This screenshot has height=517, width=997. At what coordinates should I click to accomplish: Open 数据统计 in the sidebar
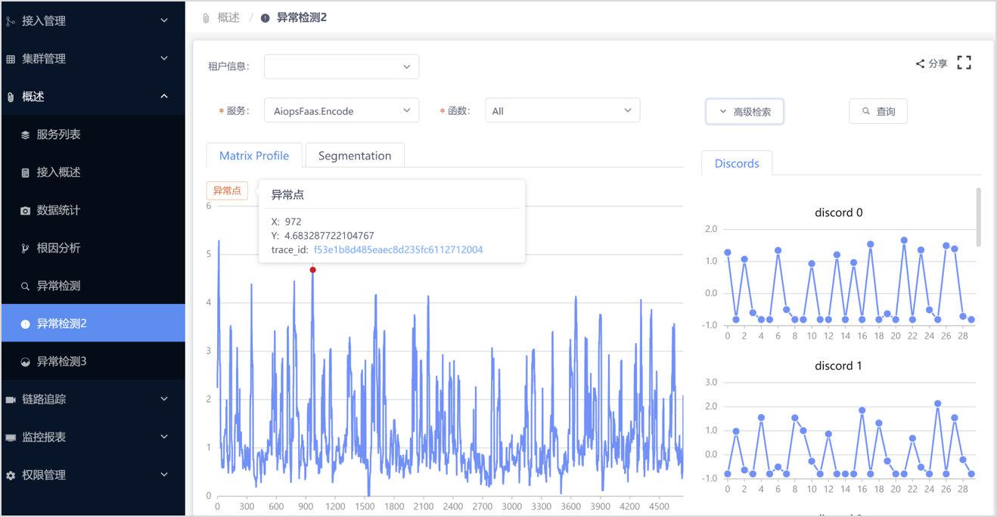[x=58, y=210]
